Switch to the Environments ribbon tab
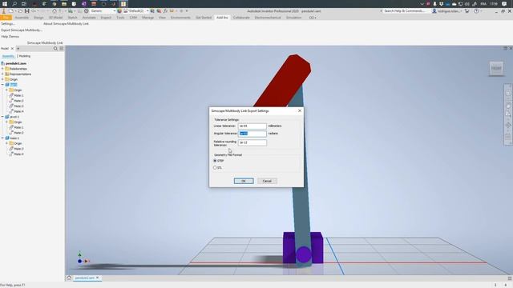Image resolution: width=513 pixels, height=288 pixels. tap(180, 18)
